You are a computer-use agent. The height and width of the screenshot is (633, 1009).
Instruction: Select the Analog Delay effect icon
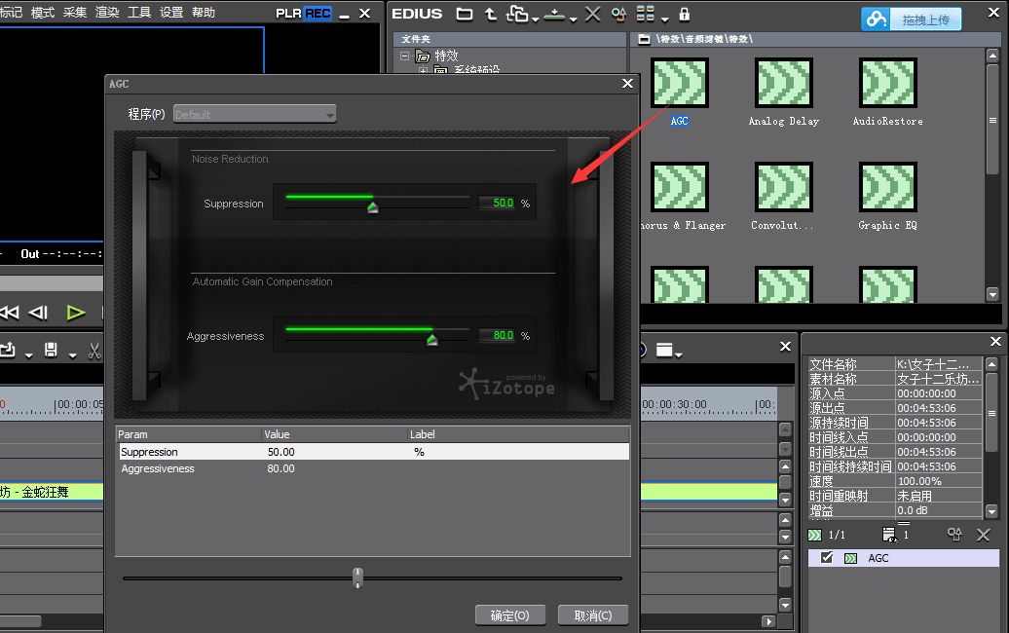click(x=784, y=83)
